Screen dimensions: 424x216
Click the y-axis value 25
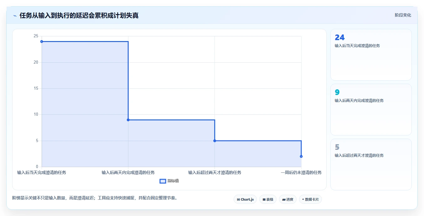[36, 36]
